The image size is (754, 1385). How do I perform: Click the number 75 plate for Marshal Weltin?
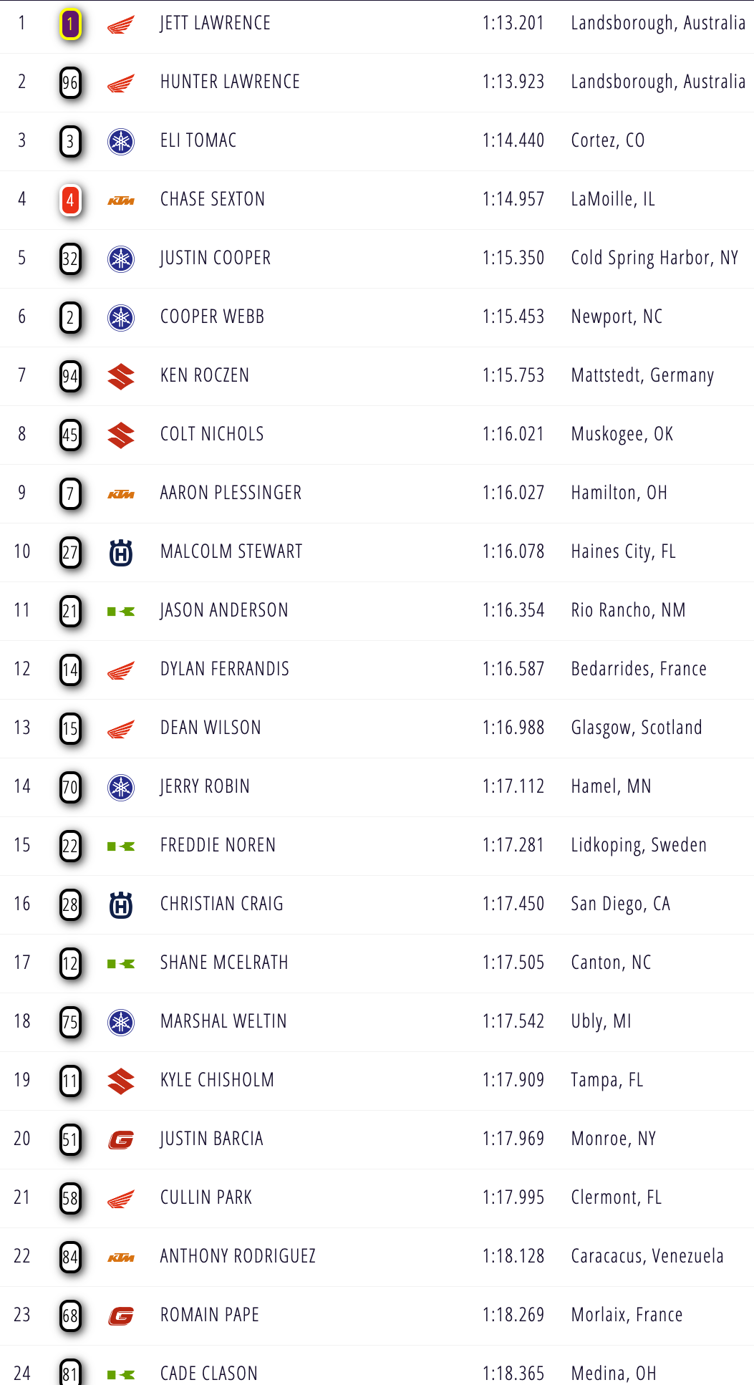pyautogui.click(x=70, y=1022)
